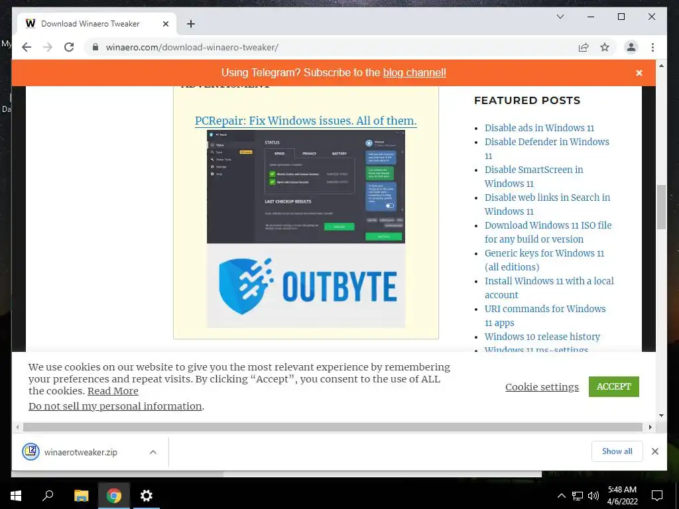Bookmark this page with the star icon
679x509 pixels.
tap(605, 47)
